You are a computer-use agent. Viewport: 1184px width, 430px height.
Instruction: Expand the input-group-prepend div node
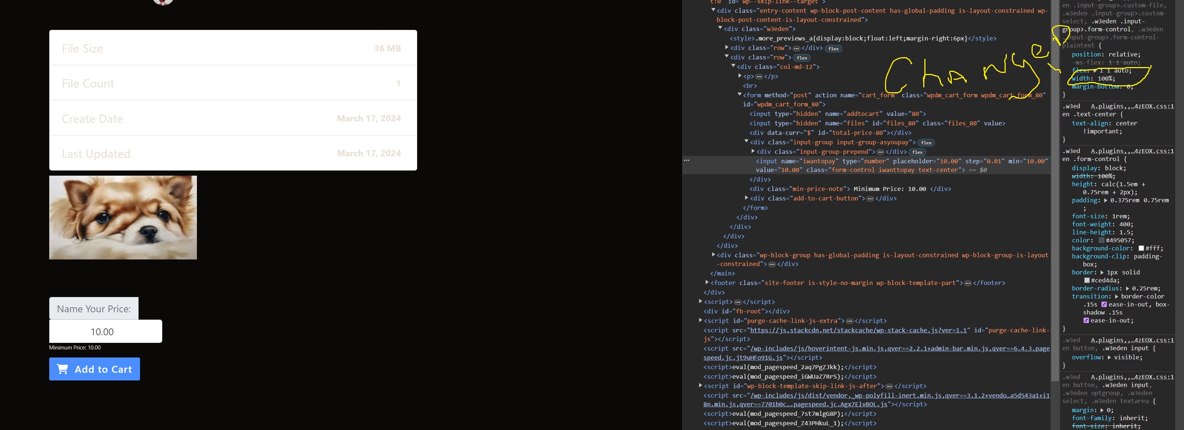pyautogui.click(x=753, y=151)
